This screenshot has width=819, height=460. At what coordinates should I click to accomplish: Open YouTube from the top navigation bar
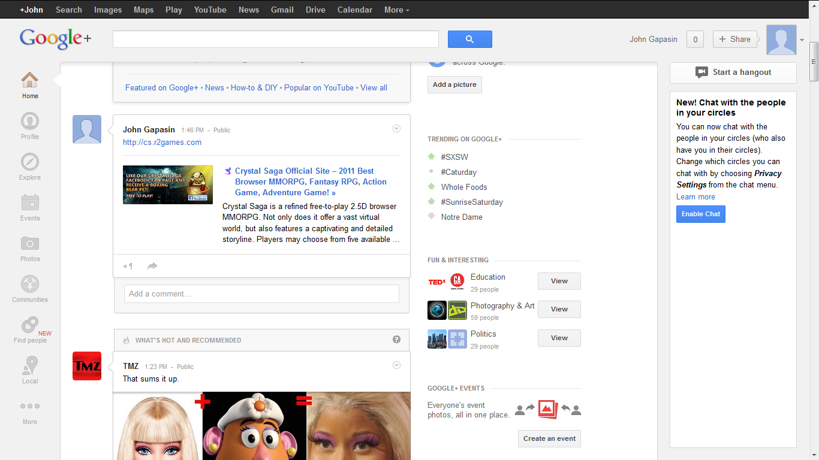[x=210, y=10]
